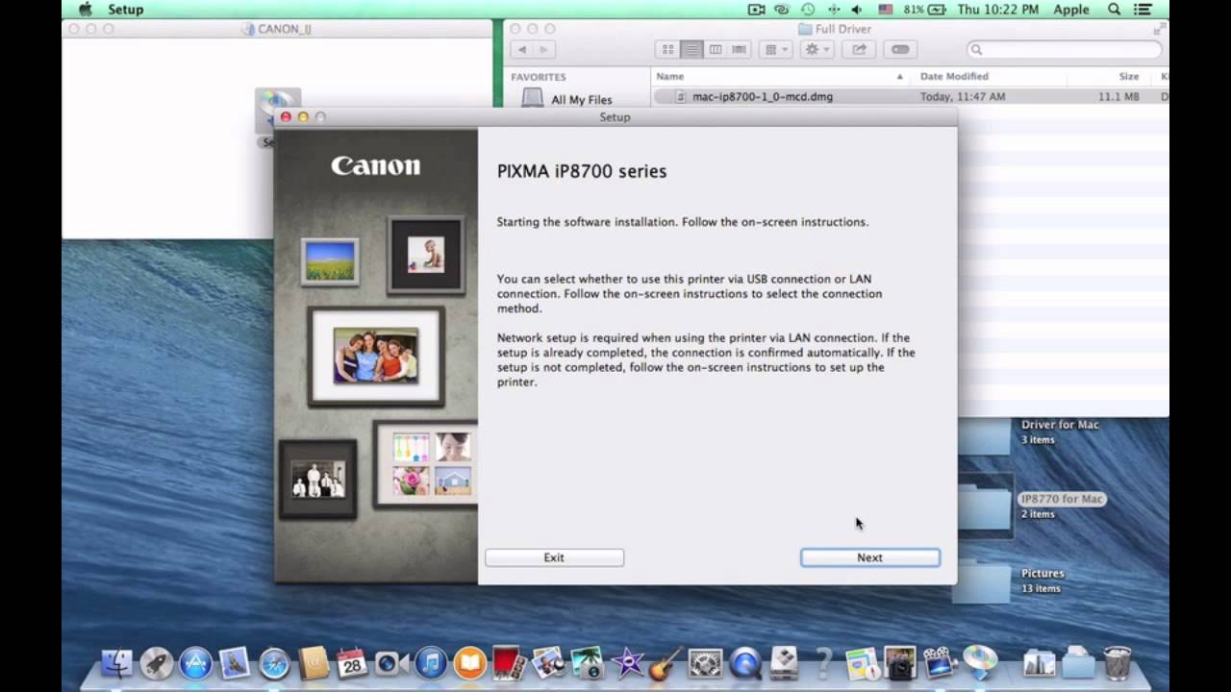Click Finder Edit Tags toolbar button
This screenshot has height=692, width=1231.
coord(900,49)
